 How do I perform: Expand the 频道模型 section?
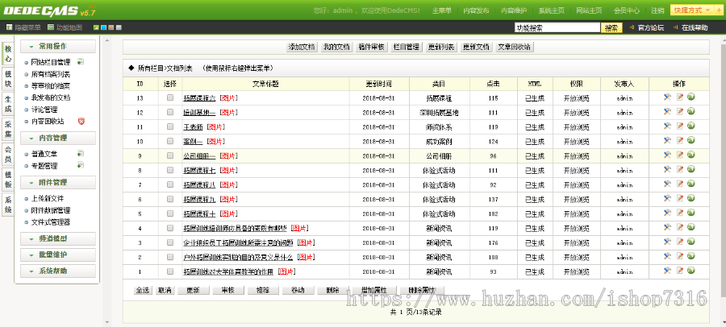[58, 238]
